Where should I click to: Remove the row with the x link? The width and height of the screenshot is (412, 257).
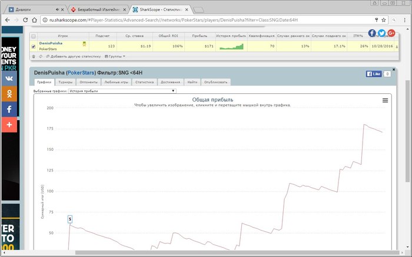[397, 46]
